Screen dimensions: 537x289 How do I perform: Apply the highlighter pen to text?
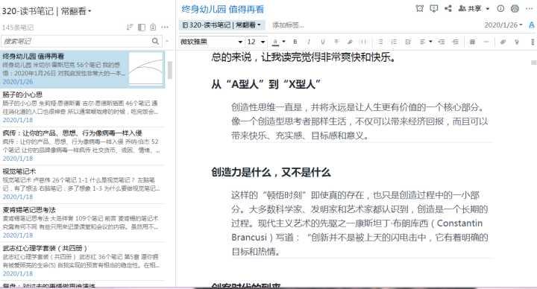pos(350,42)
